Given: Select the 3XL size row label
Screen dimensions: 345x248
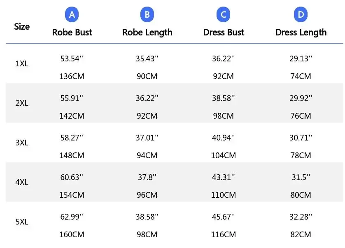Looking at the screenshot, I should 22,143.
